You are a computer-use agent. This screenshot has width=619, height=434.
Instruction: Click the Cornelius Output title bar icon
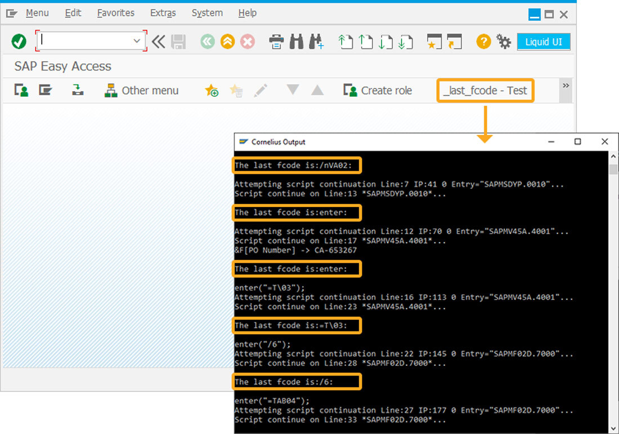click(244, 142)
